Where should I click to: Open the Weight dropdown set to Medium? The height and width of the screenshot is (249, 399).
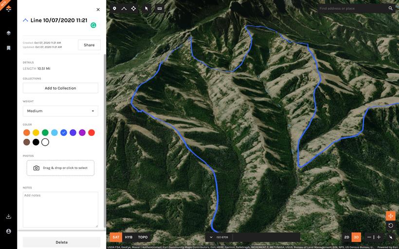60,111
